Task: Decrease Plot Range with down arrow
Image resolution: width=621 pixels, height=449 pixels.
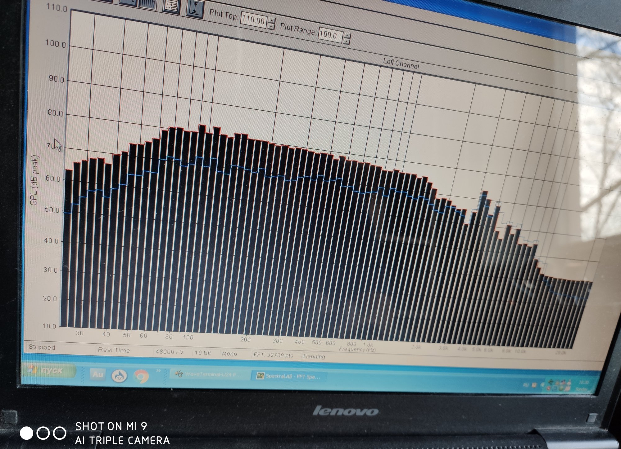Action: [x=347, y=41]
